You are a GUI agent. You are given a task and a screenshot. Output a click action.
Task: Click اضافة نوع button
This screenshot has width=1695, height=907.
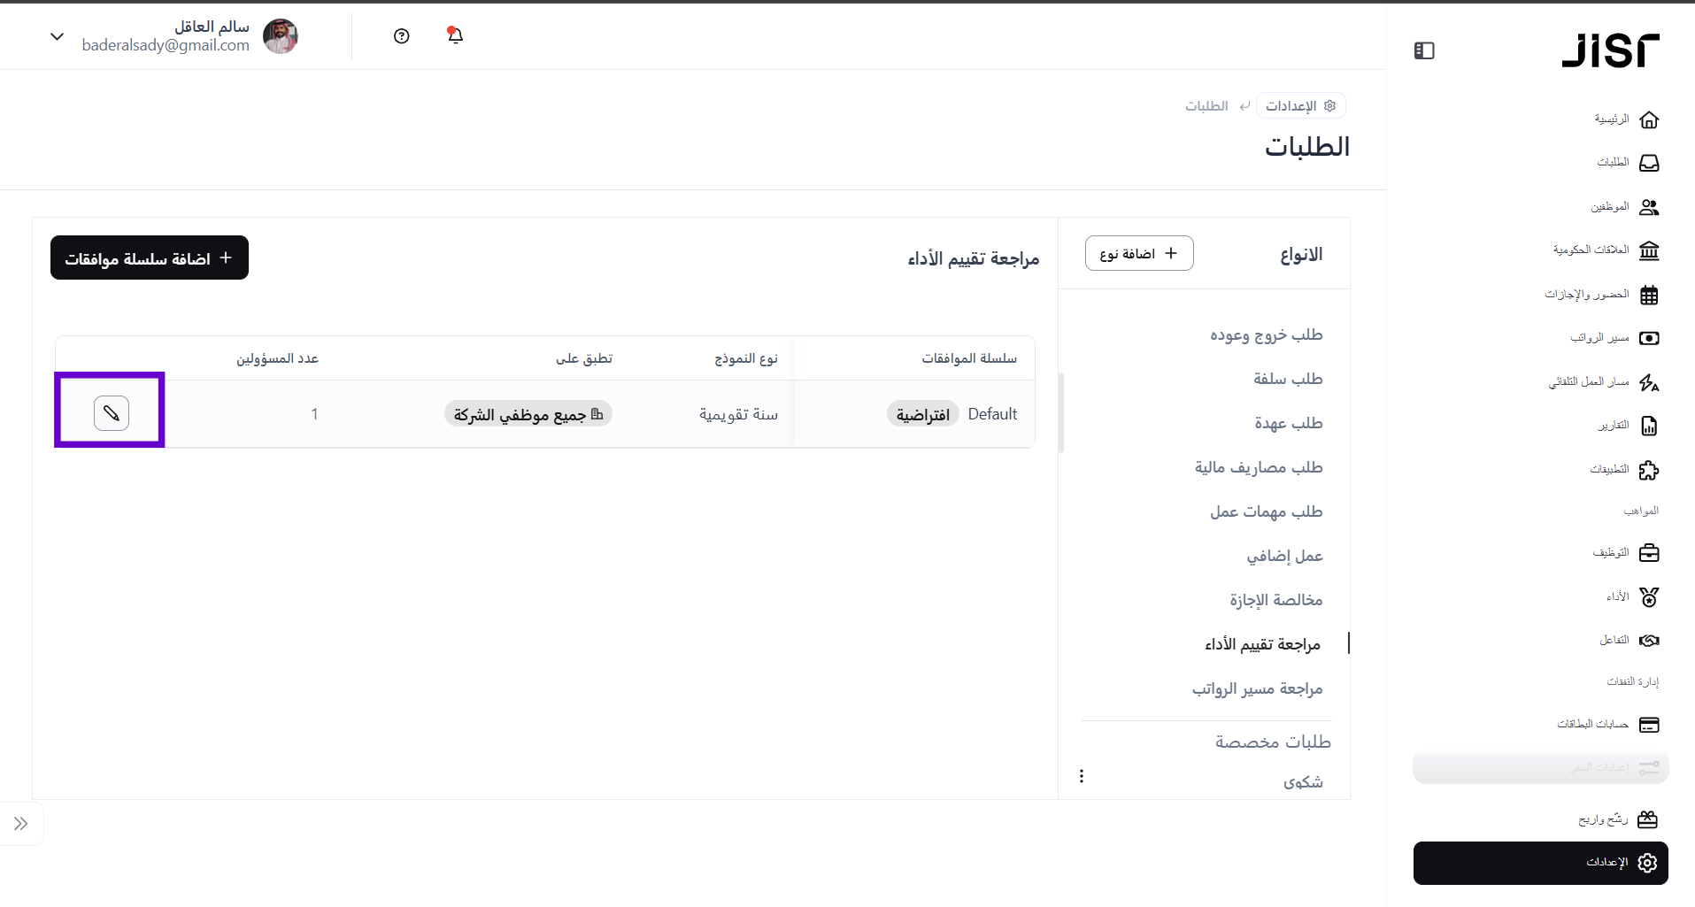pyautogui.click(x=1139, y=254)
